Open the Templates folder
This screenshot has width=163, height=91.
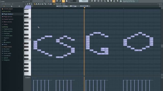(7, 60)
